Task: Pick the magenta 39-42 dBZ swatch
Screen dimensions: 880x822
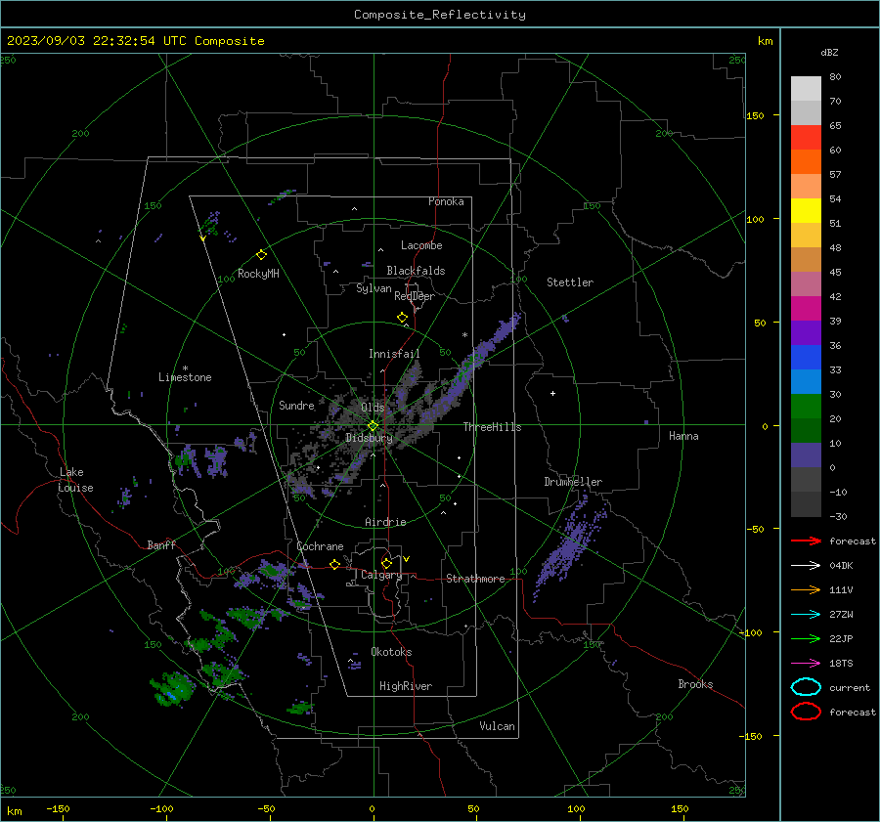Action: coord(806,308)
